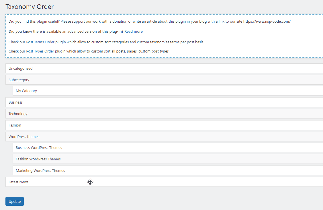
Task: Select the Uncategorized category row
Action: (x=21, y=68)
